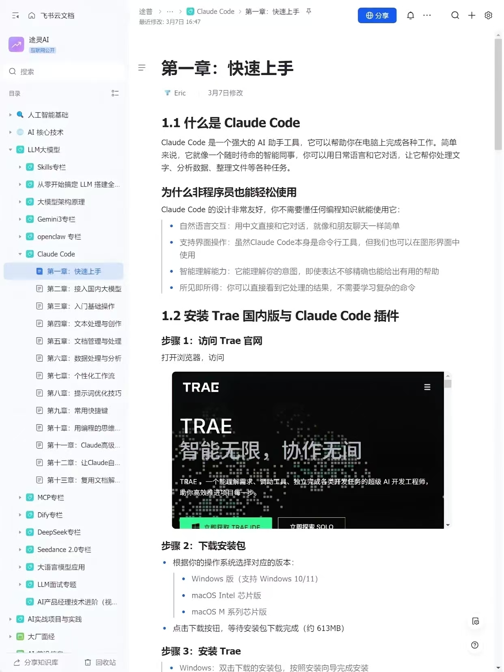
Task: Expand the Dify专栏 folder
Action: coord(20,515)
